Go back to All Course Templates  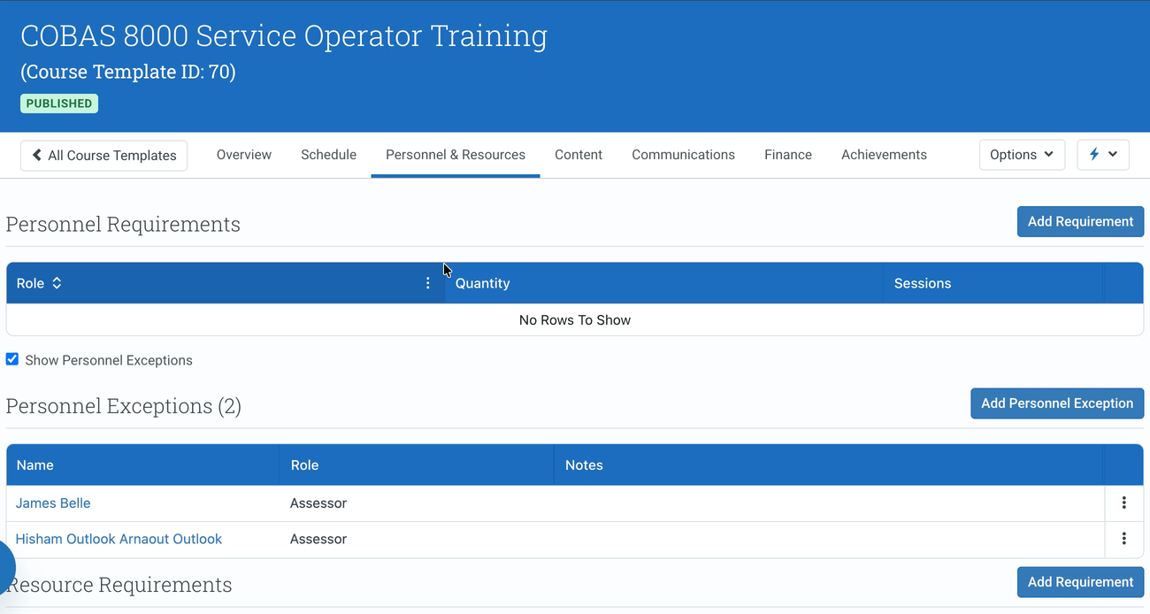[x=104, y=155]
